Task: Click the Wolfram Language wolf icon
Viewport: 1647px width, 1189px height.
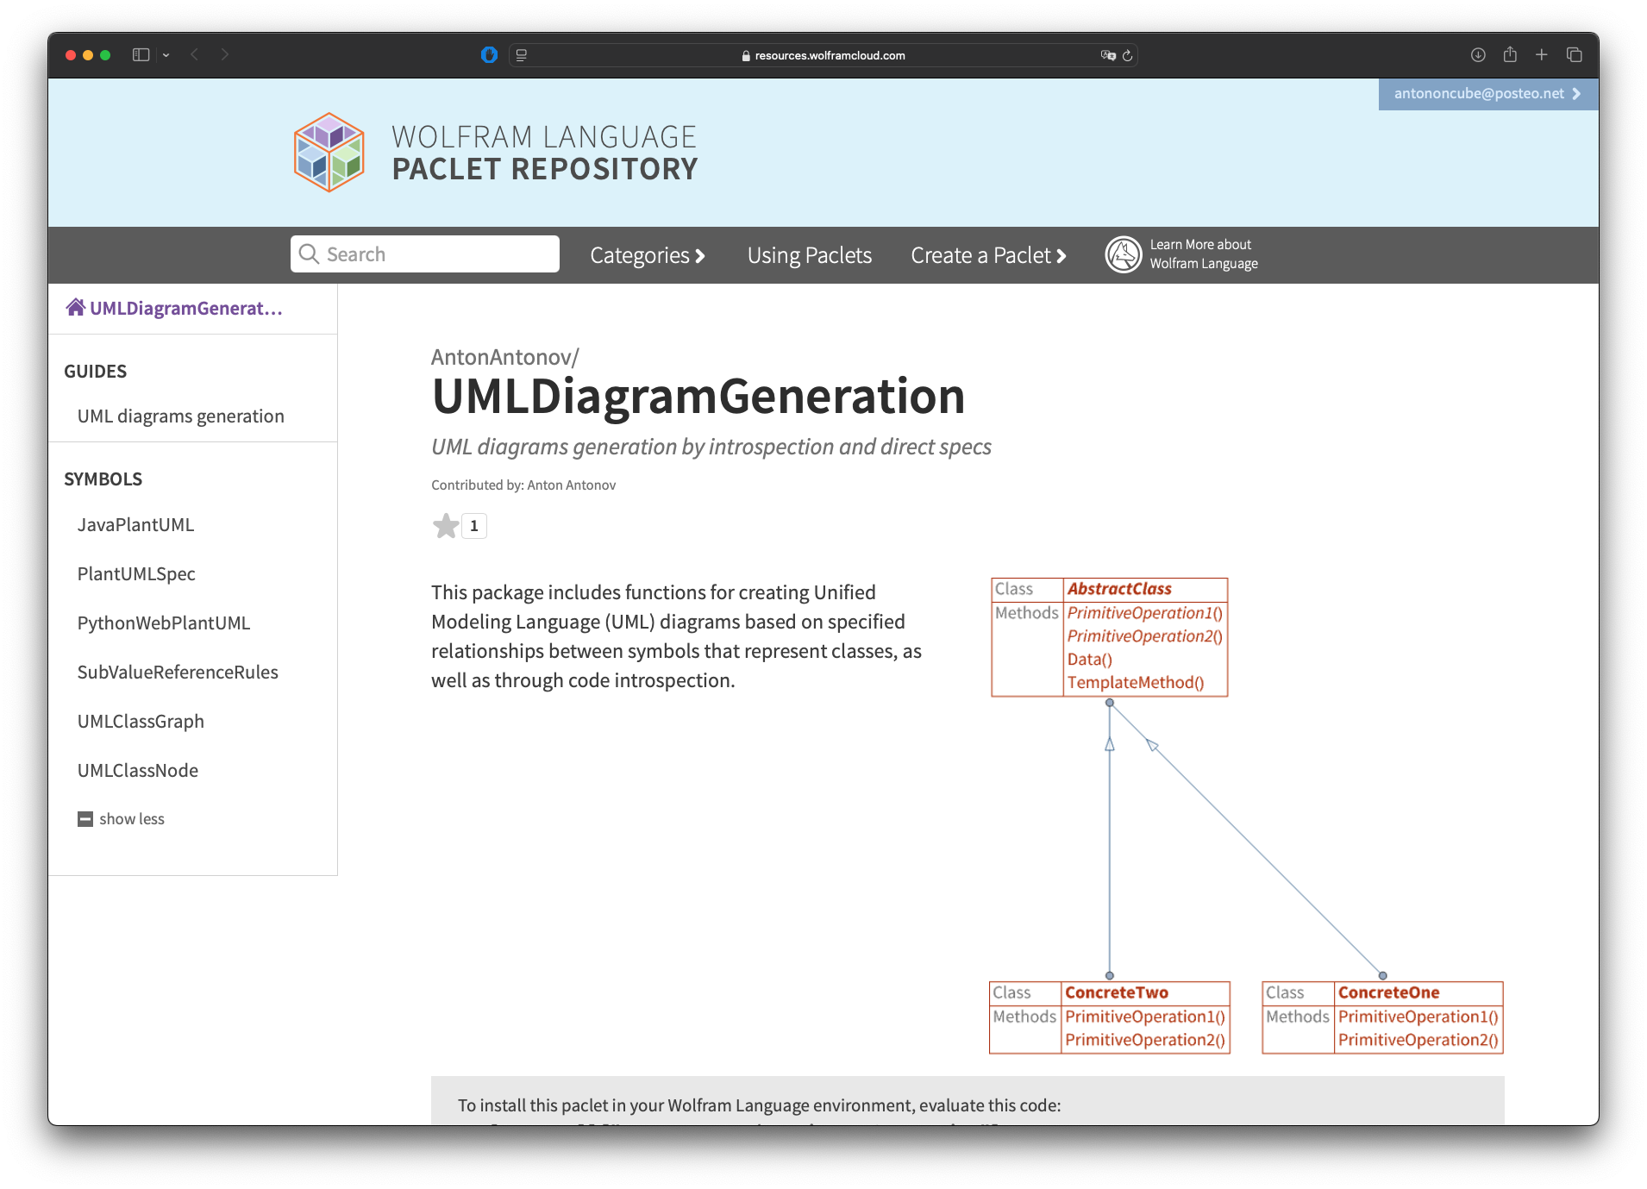Action: click(x=1123, y=254)
